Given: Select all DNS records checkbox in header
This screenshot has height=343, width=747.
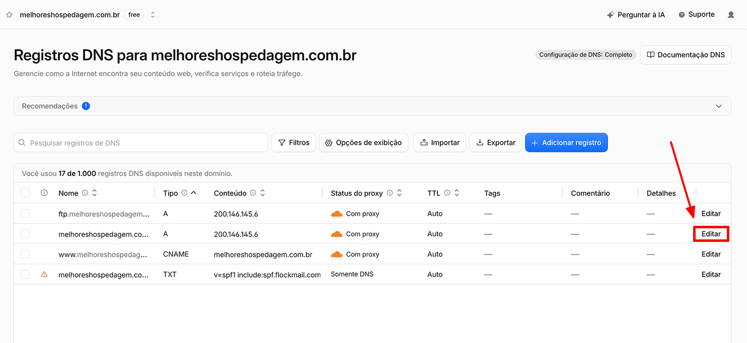Looking at the screenshot, I should tap(25, 193).
